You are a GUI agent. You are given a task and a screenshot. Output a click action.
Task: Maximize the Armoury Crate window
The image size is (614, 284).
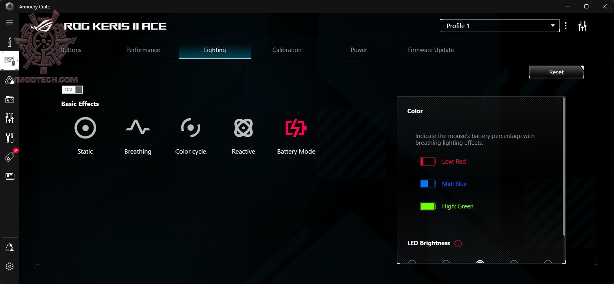click(x=586, y=6)
